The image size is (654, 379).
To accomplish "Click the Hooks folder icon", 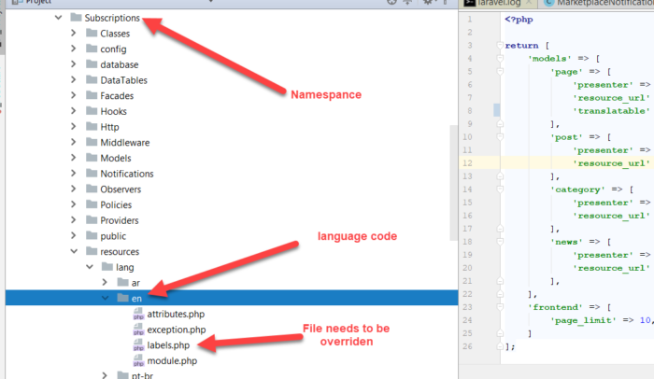I will [x=92, y=110].
